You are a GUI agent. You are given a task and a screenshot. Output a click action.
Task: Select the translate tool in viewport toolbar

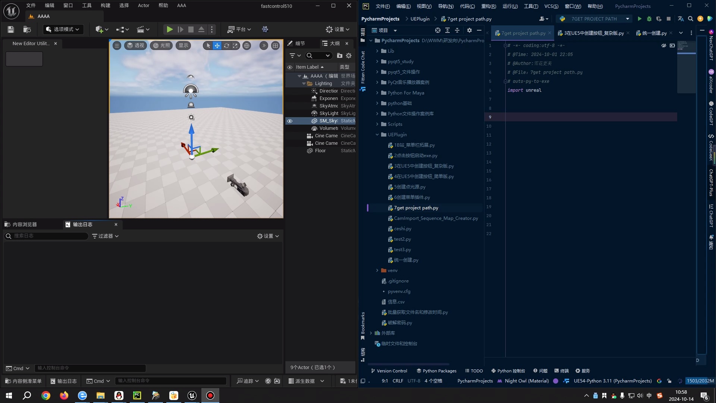point(217,46)
